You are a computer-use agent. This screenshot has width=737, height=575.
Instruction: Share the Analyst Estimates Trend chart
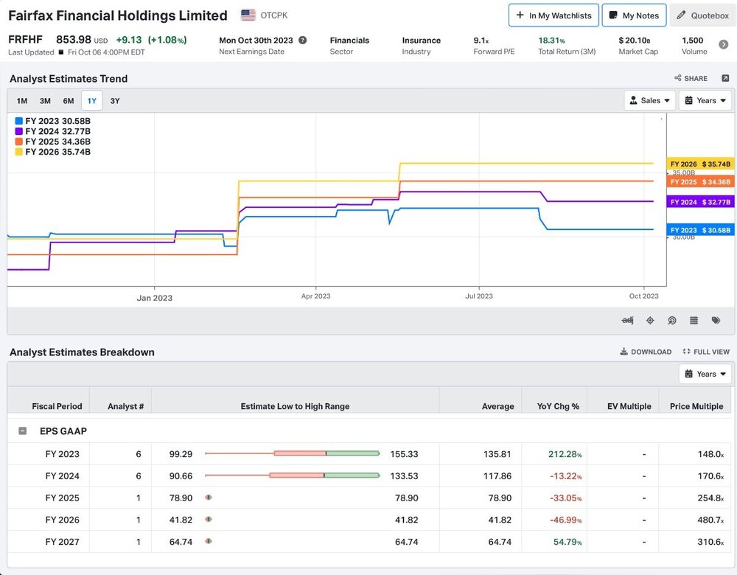(691, 78)
